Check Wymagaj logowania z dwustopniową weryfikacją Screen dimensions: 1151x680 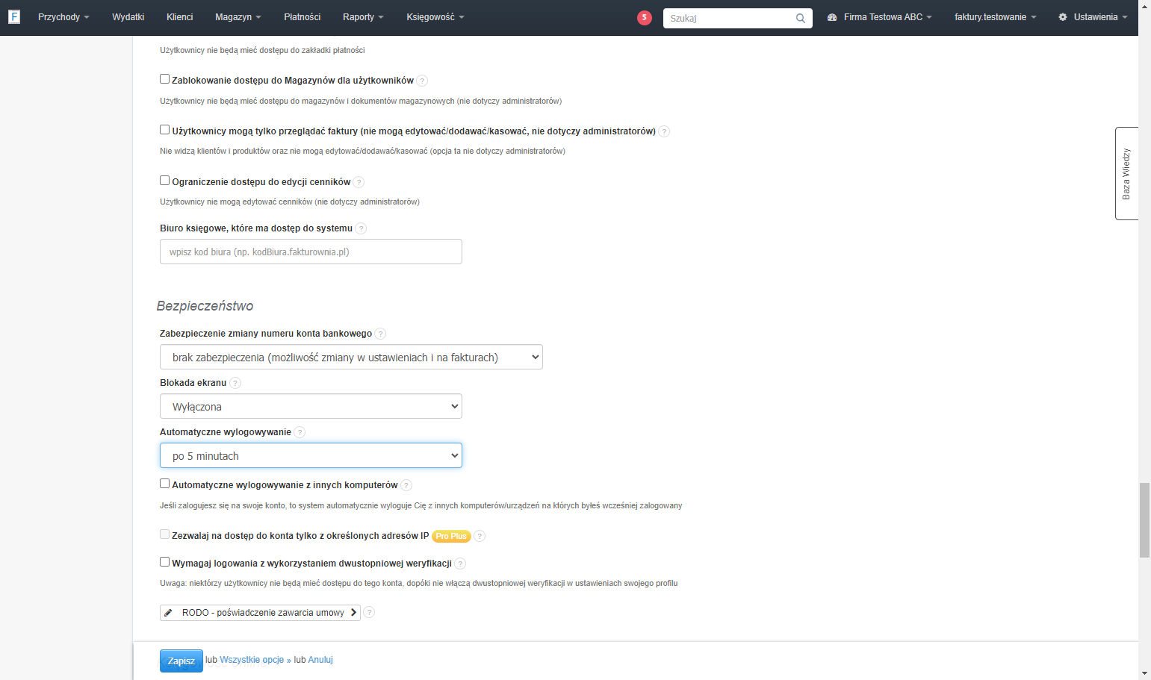(x=164, y=562)
